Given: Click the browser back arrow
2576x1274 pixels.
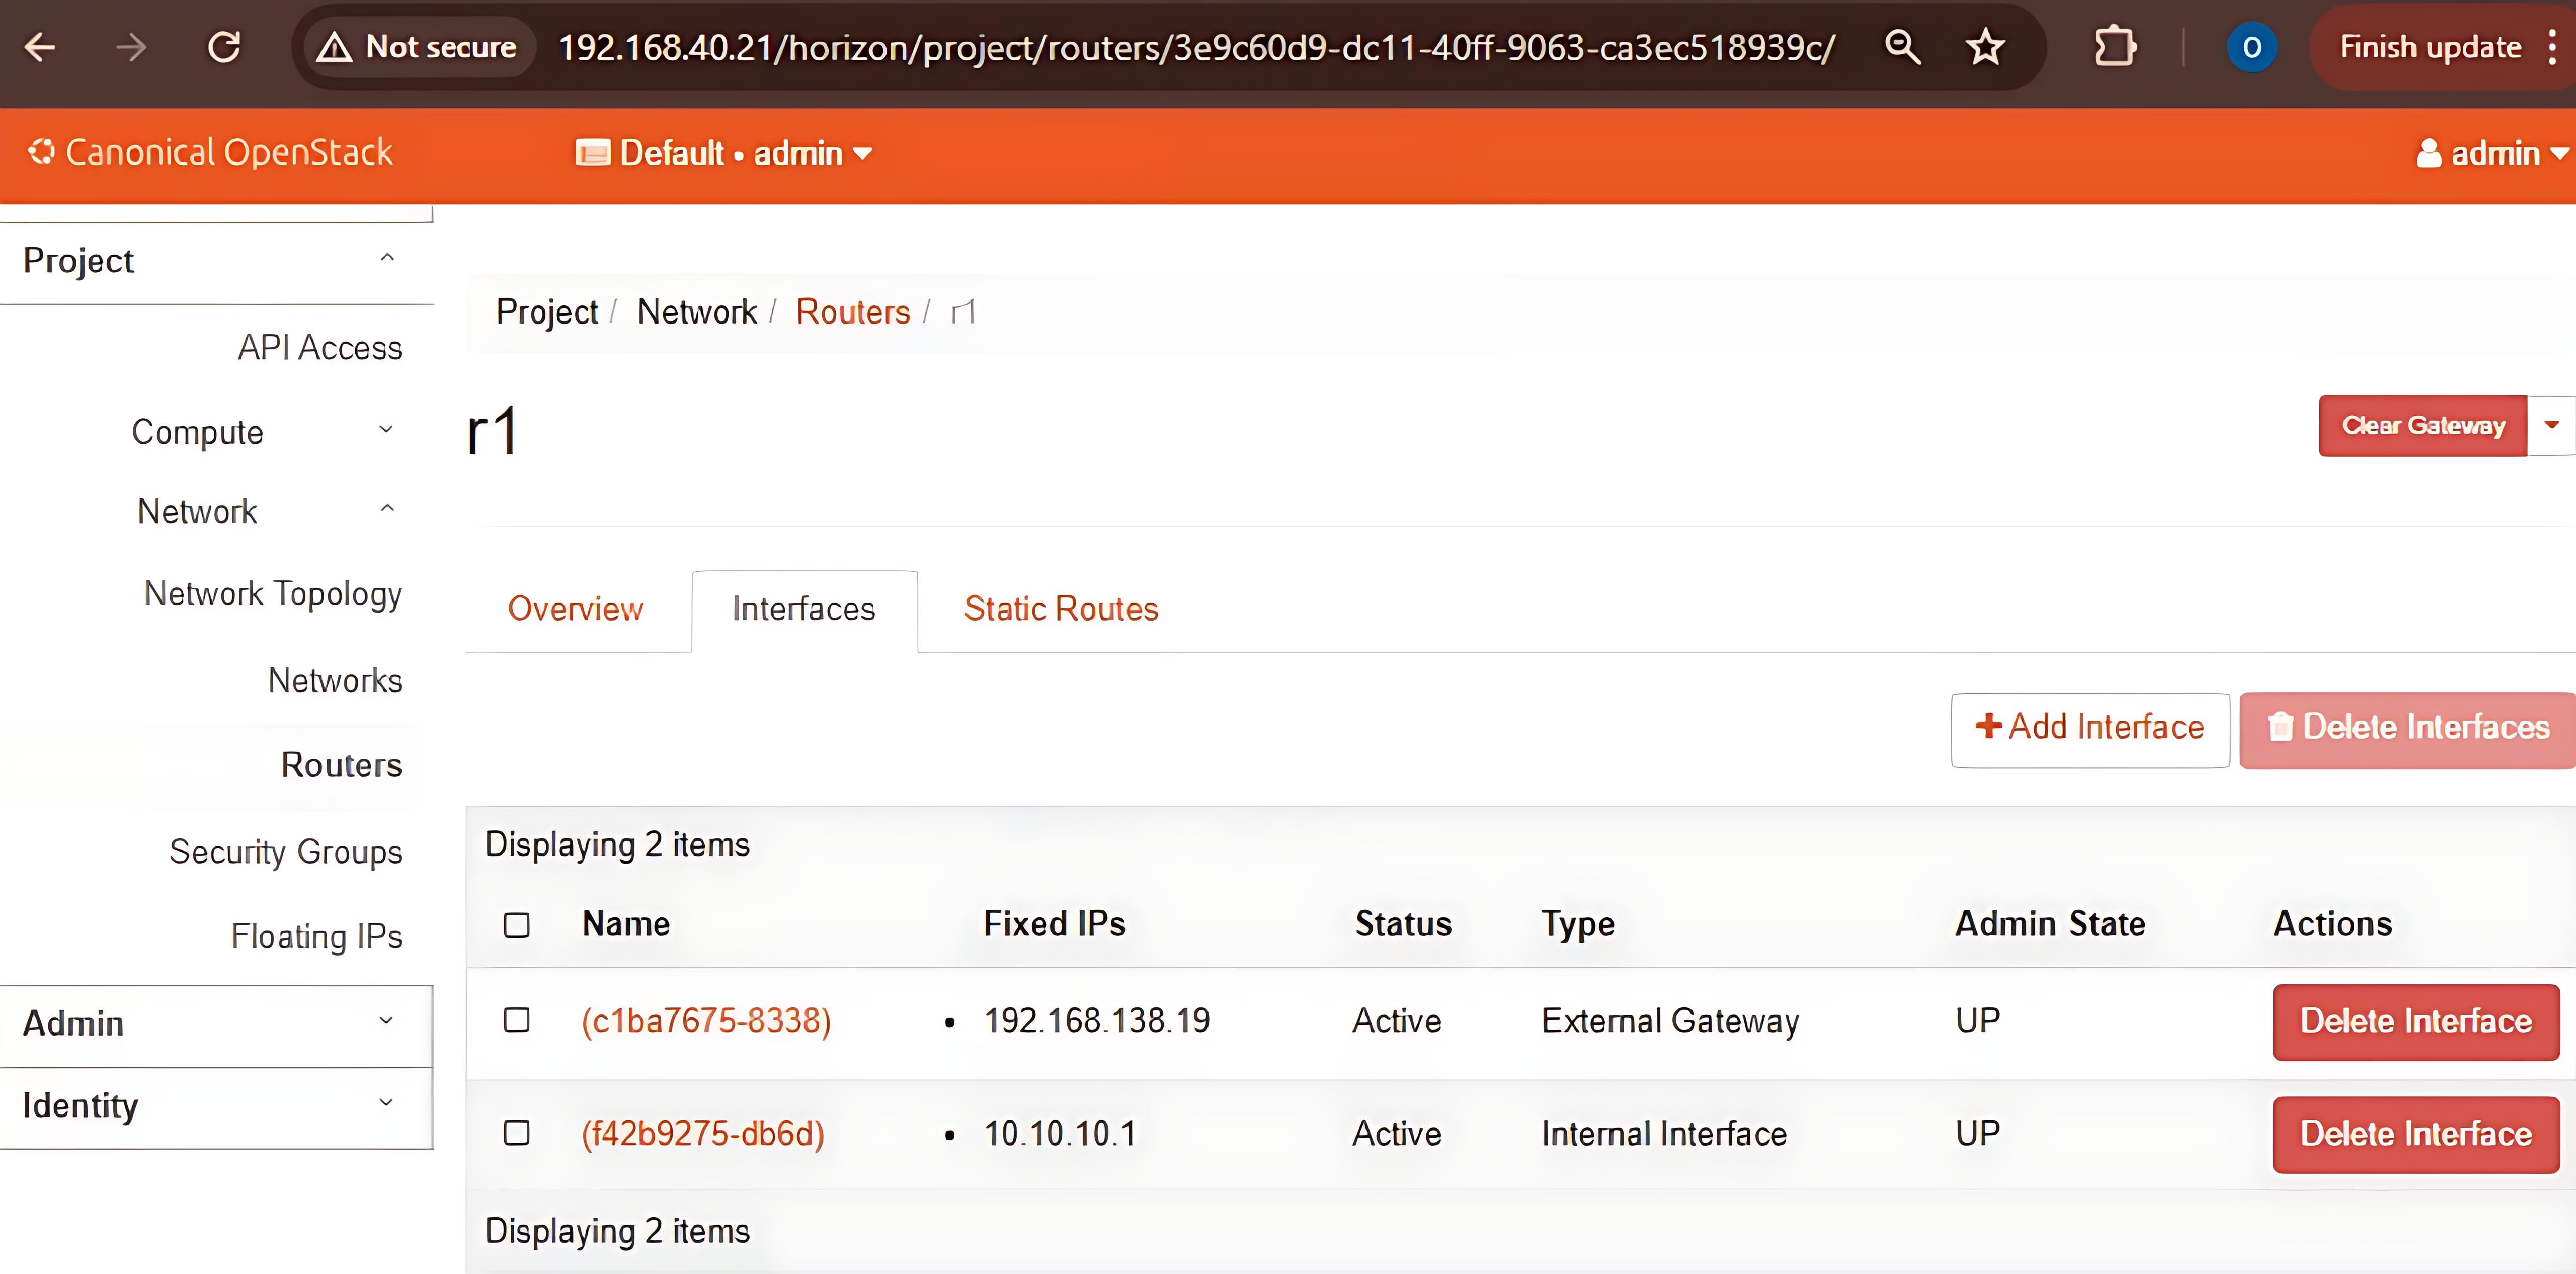Looking at the screenshot, I should pyautogui.click(x=40, y=47).
